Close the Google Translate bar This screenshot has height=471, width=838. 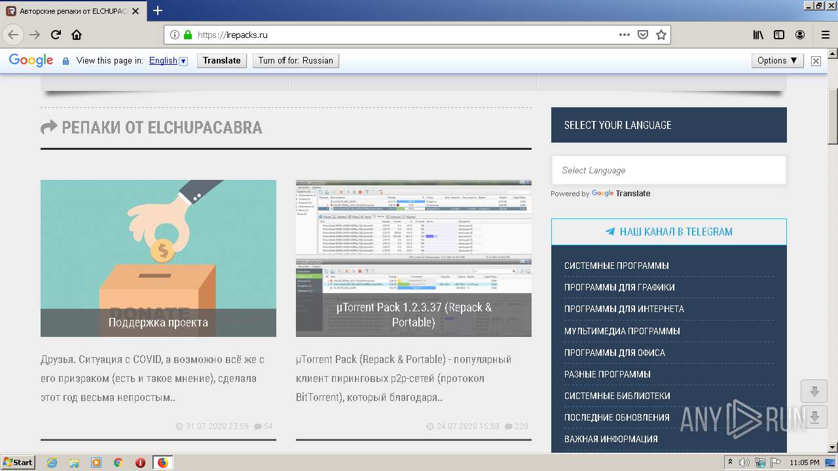coord(816,61)
